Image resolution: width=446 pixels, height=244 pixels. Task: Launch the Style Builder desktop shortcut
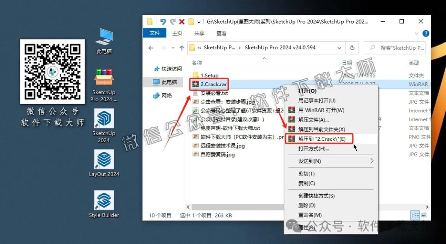pyautogui.click(x=104, y=204)
